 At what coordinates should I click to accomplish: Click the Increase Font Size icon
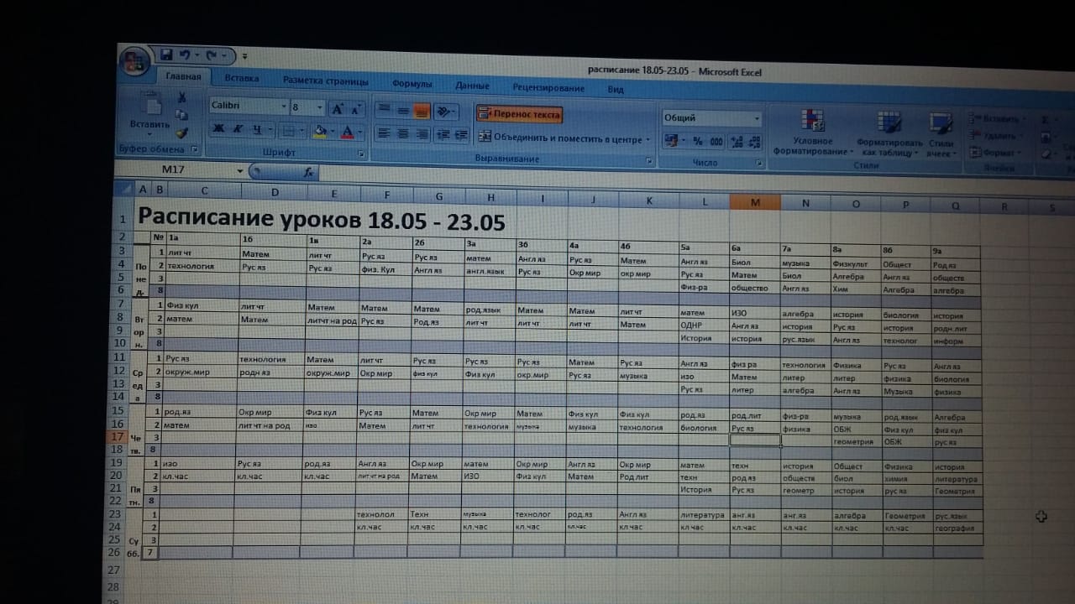click(x=338, y=108)
